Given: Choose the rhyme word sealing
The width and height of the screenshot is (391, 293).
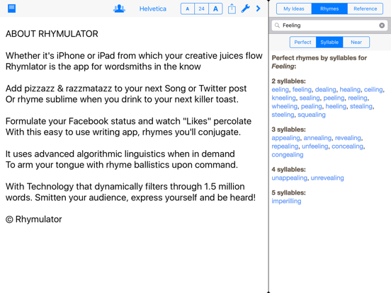Looking at the screenshot, I should (x=310, y=98).
